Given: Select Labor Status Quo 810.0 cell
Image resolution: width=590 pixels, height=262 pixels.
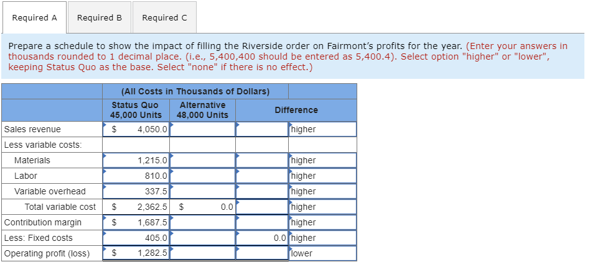Looking at the screenshot, I should coord(136,176).
